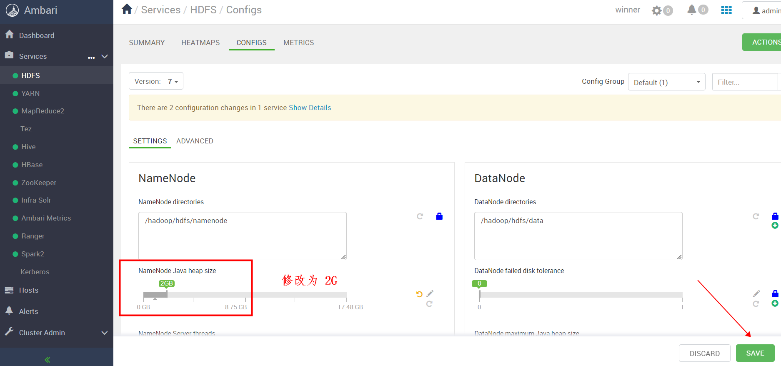Screen dimensions: 781x366
Task: Click the Ambari logo icon
Action: coord(12,10)
